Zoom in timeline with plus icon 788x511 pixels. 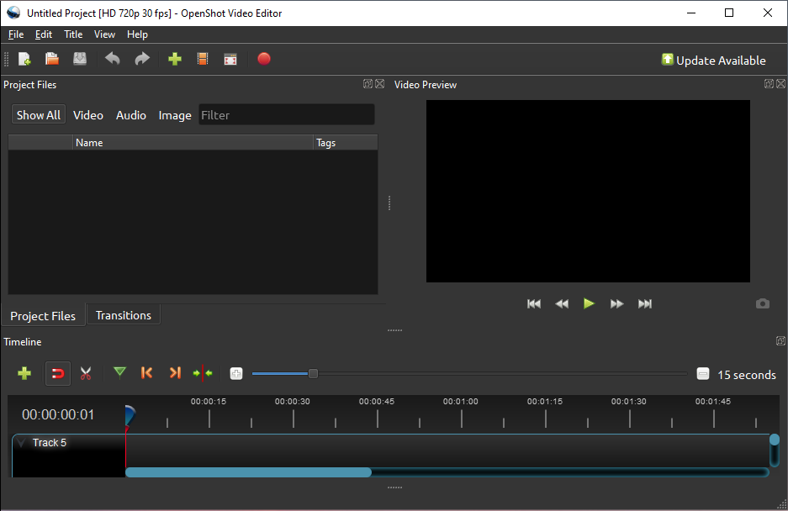(x=236, y=374)
